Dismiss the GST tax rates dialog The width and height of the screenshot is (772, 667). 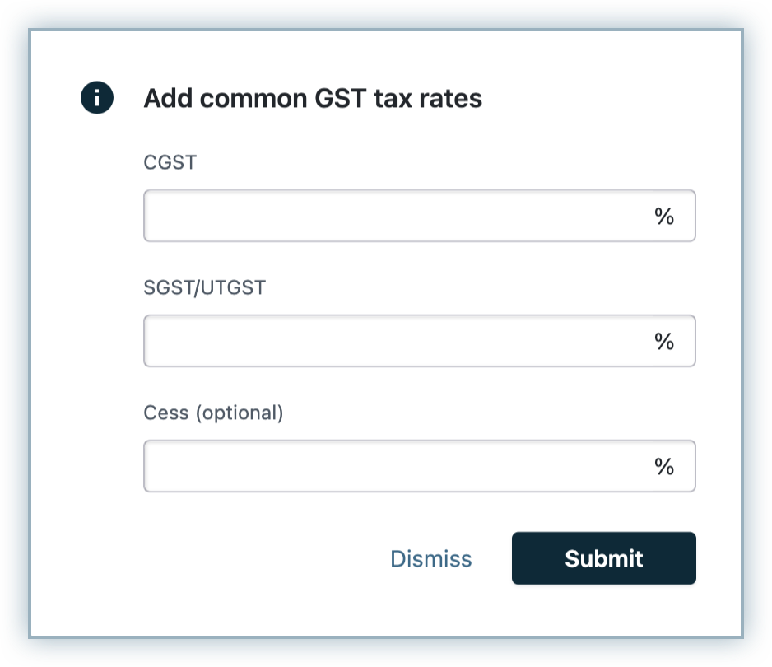pos(430,559)
